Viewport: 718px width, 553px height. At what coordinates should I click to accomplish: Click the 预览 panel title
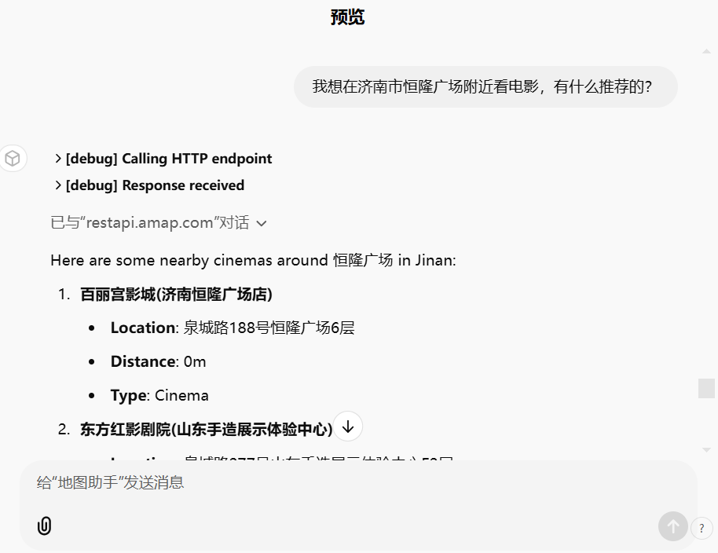coord(347,17)
